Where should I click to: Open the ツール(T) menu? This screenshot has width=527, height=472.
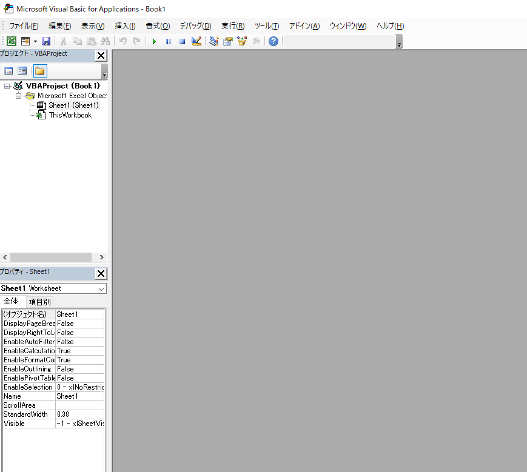click(267, 26)
